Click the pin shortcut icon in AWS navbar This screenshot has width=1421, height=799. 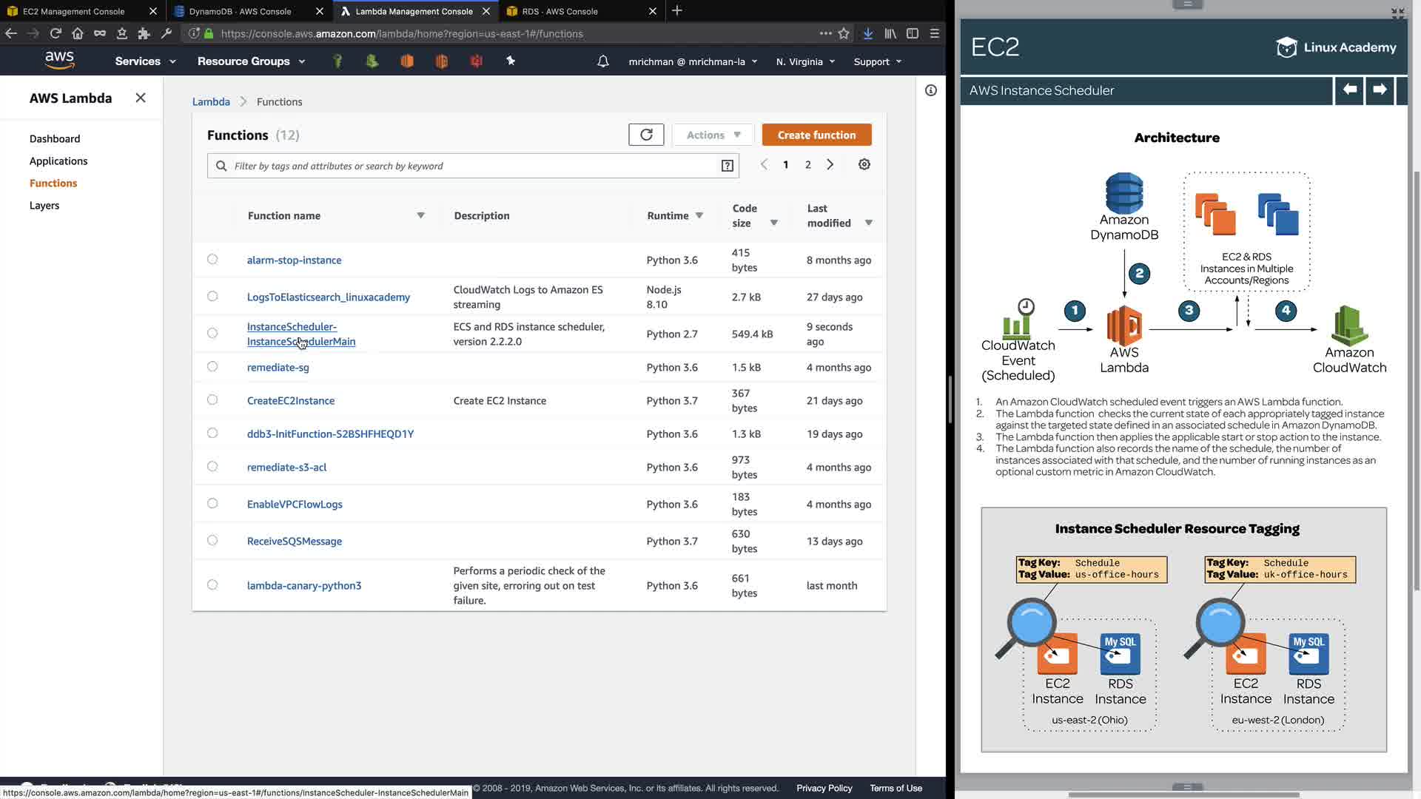[x=511, y=61]
